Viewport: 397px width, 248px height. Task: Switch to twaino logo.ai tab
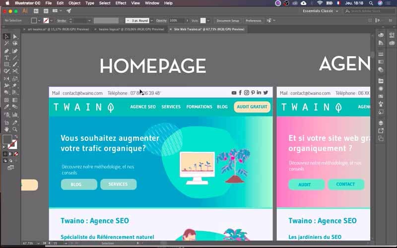131,29
